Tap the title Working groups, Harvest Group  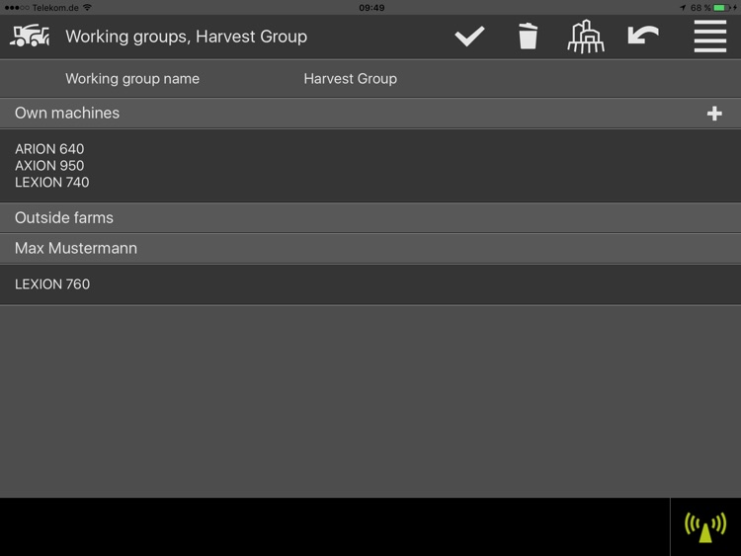point(186,37)
